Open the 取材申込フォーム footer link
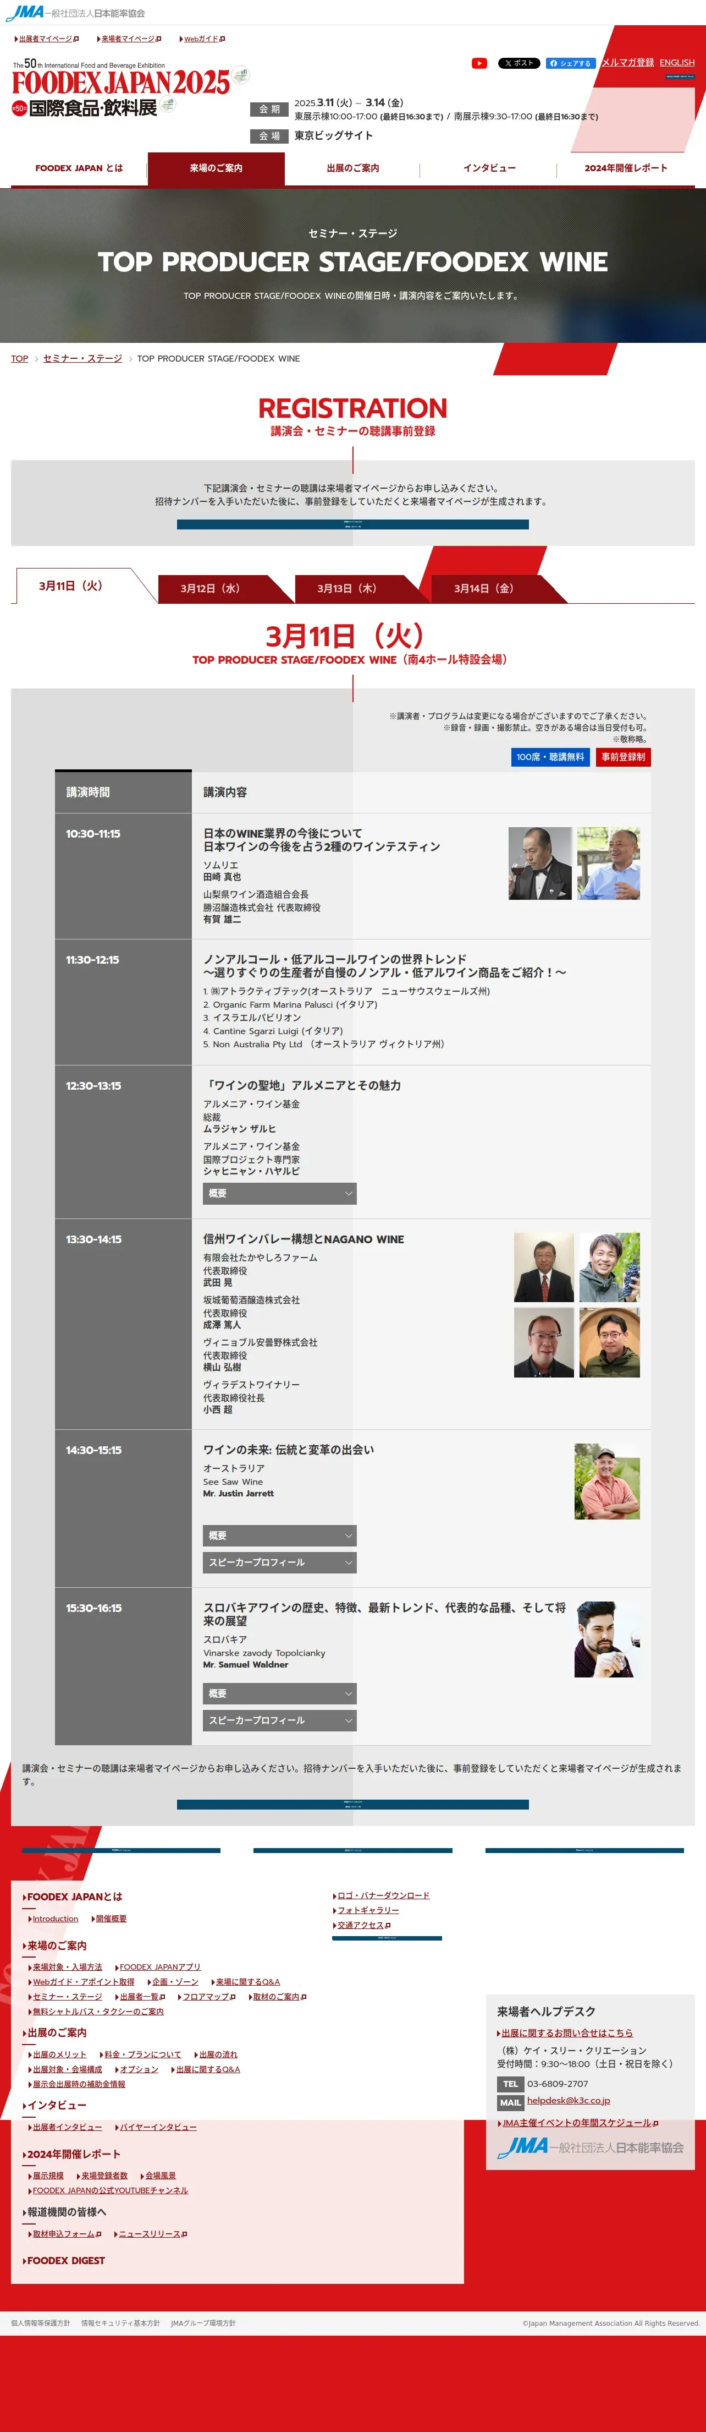 pyautogui.click(x=65, y=2234)
